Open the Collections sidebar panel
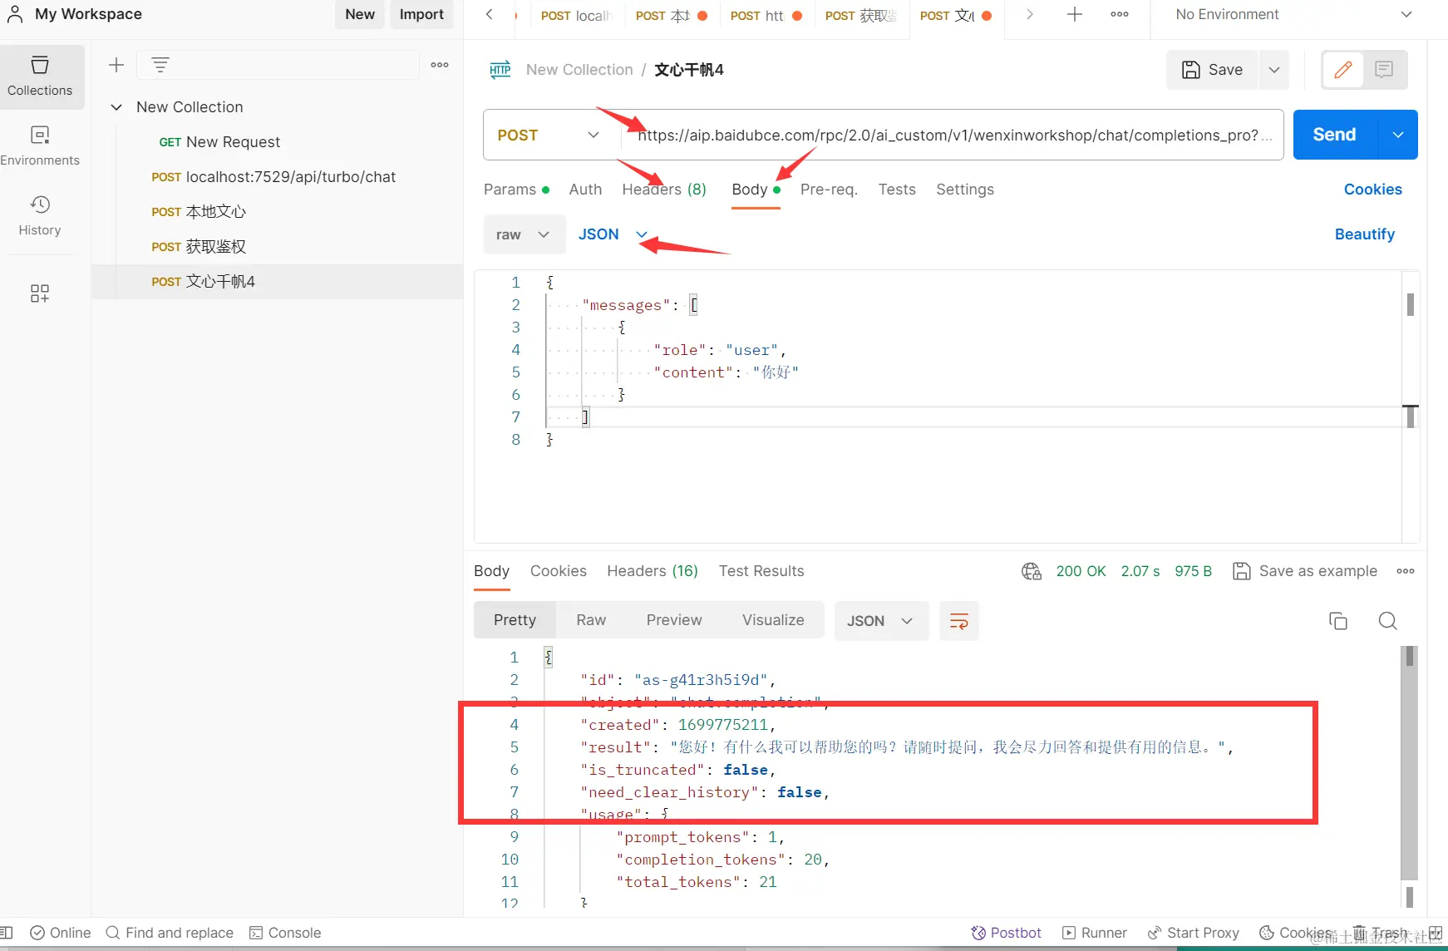Image resolution: width=1448 pixels, height=951 pixels. (40, 76)
